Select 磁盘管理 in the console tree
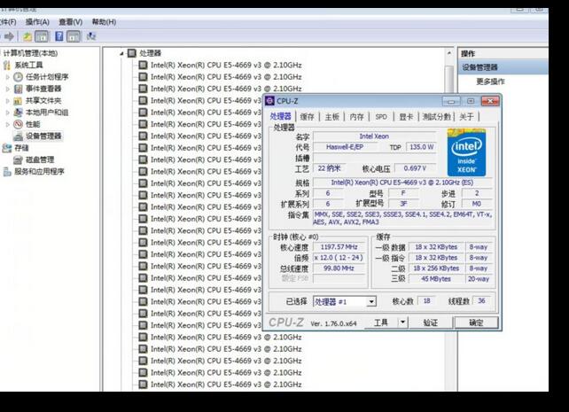This screenshot has height=412, width=569. tap(40, 160)
